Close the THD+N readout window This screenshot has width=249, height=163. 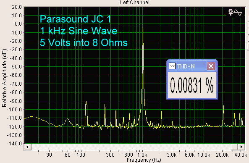coord(211,66)
